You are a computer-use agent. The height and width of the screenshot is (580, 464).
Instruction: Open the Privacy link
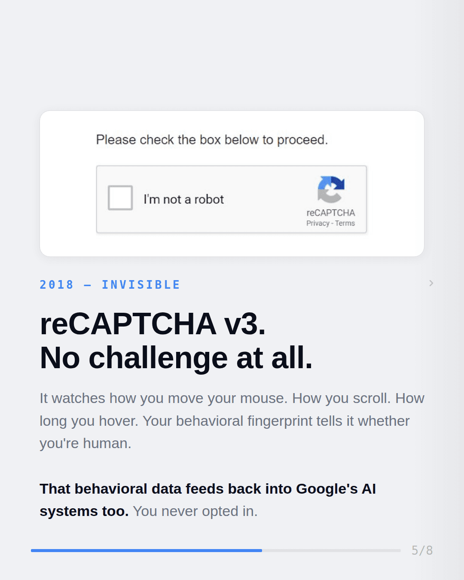(x=317, y=223)
